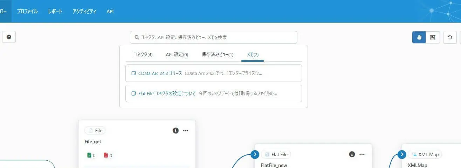
Task: Click the connector search input field
Action: tap(214, 37)
